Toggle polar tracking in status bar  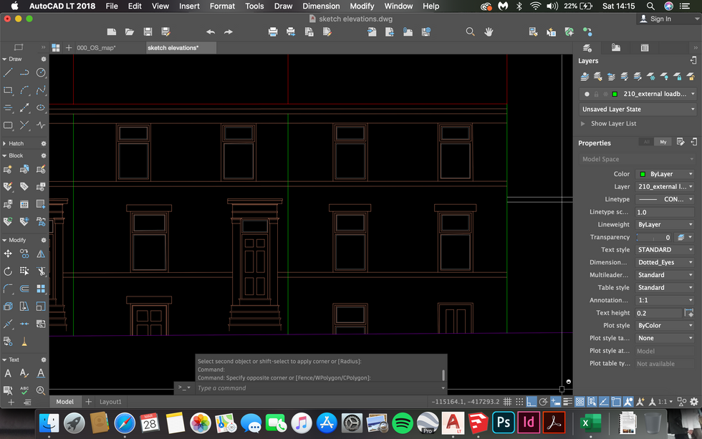coord(544,402)
